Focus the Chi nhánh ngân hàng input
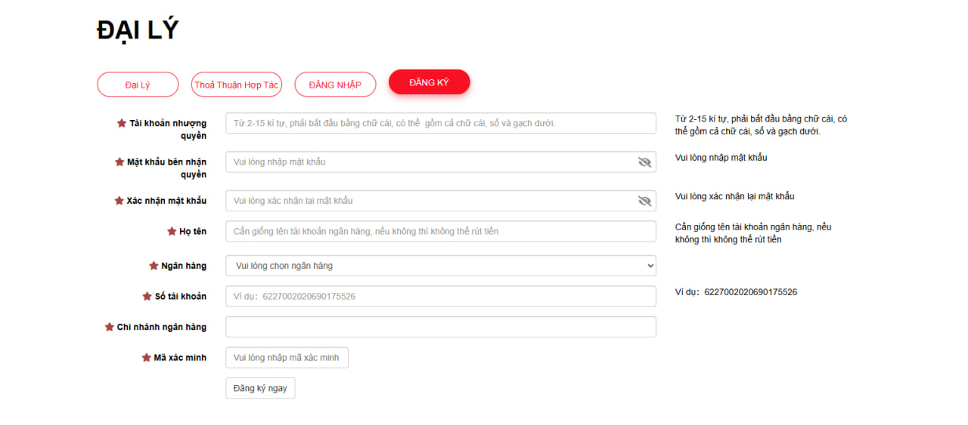Screen dimensions: 968x425 coord(441,327)
